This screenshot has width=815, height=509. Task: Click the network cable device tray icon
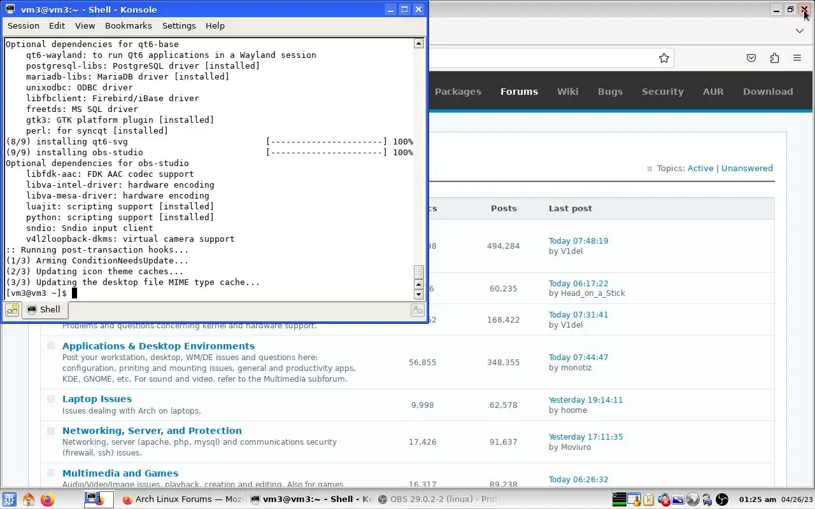707,499
